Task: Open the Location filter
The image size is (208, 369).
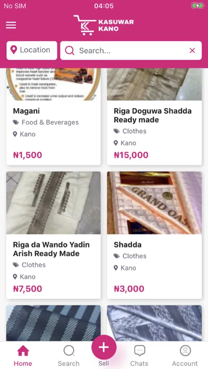Action: pos(32,50)
